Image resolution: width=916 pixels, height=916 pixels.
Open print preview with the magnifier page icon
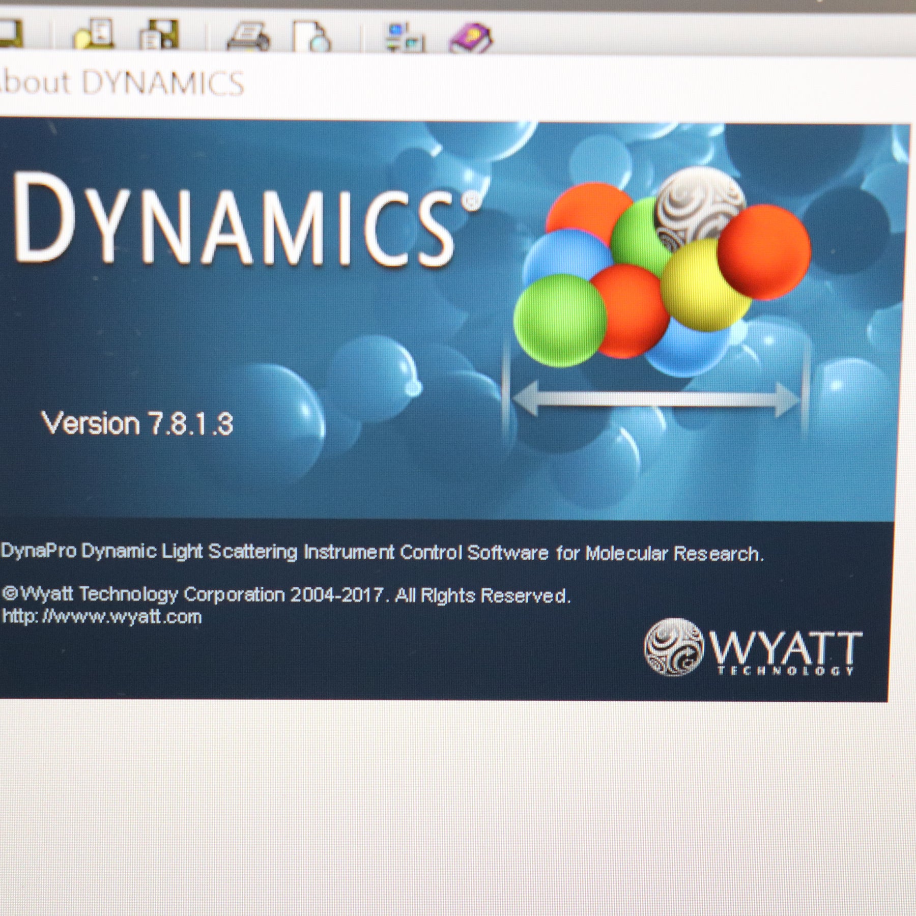tap(312, 36)
